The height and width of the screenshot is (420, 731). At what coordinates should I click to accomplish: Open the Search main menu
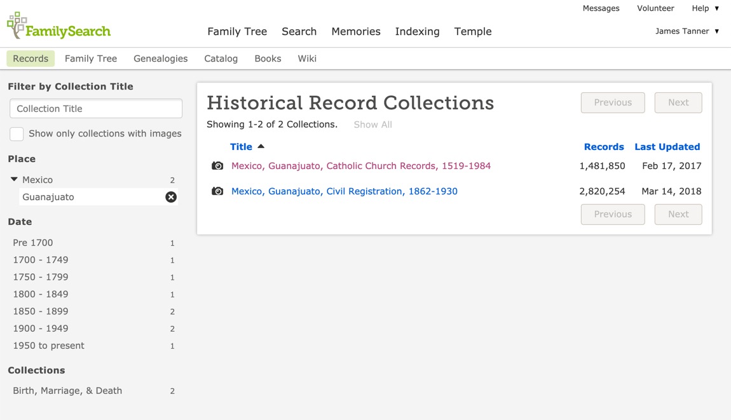(x=299, y=31)
